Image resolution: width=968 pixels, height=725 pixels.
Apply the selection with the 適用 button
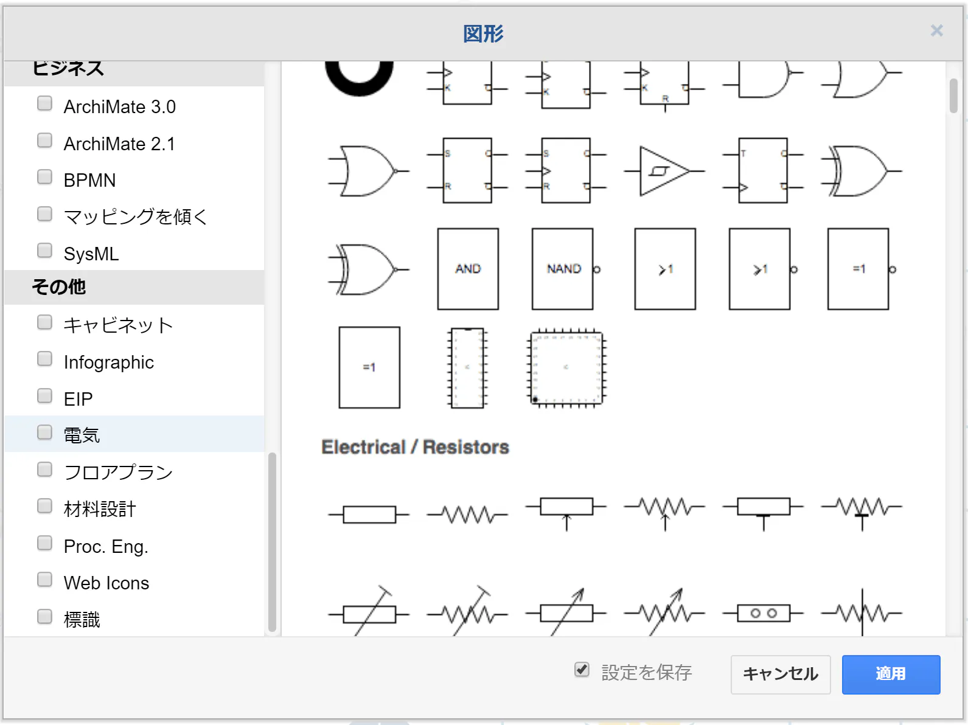pyautogui.click(x=891, y=675)
